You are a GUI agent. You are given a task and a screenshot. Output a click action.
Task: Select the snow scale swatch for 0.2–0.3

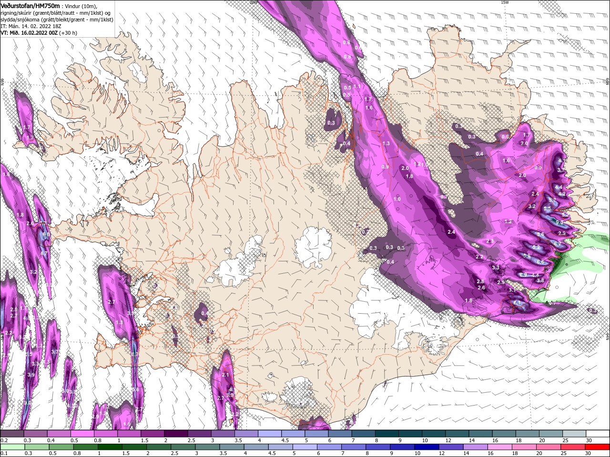click(12, 434)
